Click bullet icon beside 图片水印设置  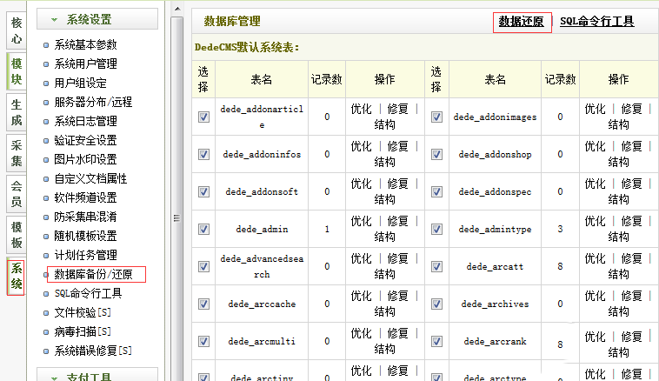tap(47, 159)
